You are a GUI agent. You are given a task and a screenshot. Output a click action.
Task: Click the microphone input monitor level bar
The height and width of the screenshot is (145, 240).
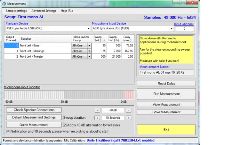click(x=69, y=95)
